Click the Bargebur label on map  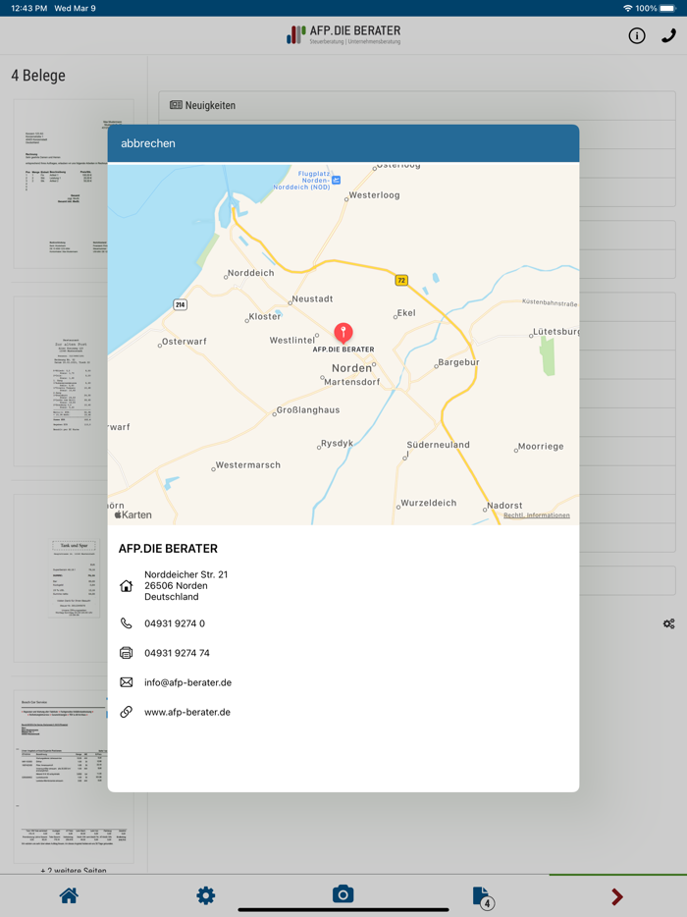[458, 362]
